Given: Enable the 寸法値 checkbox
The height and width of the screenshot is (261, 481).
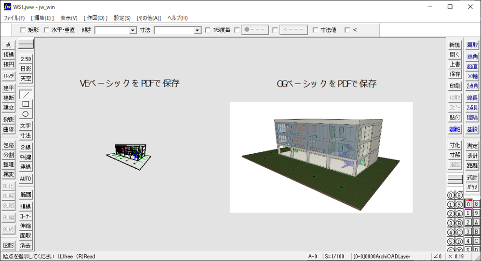Looking at the screenshot, I should (315, 30).
